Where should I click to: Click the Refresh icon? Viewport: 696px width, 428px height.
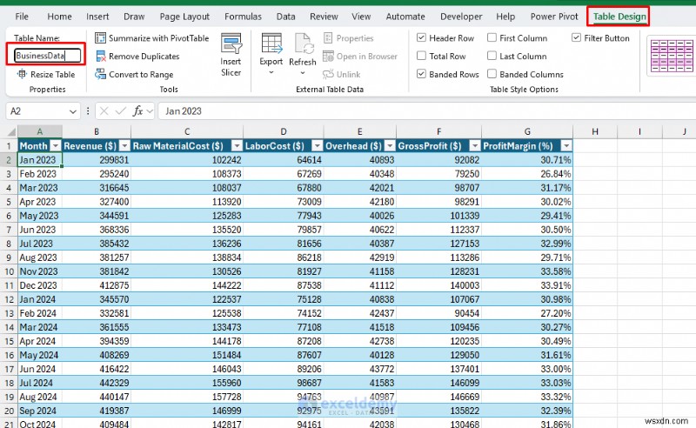pos(303,44)
